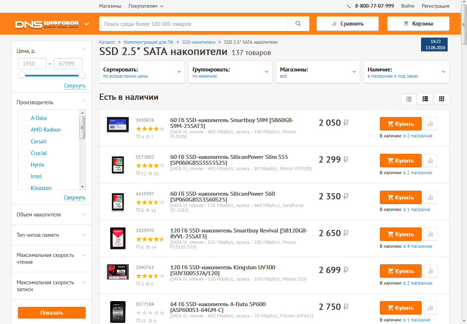The height and width of the screenshot is (324, 467).
Task: Open the Магазины filter dropdown
Action: [x=318, y=72]
